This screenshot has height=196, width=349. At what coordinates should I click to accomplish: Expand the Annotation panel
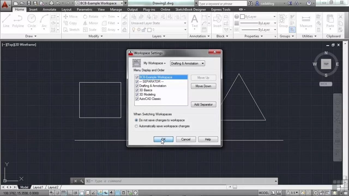pyautogui.click(x=199, y=36)
